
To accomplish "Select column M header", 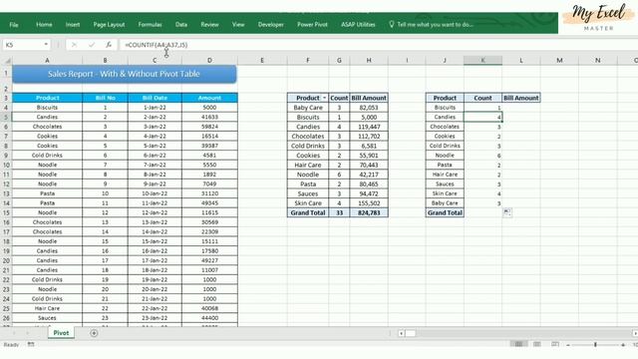I will tap(559, 60).
